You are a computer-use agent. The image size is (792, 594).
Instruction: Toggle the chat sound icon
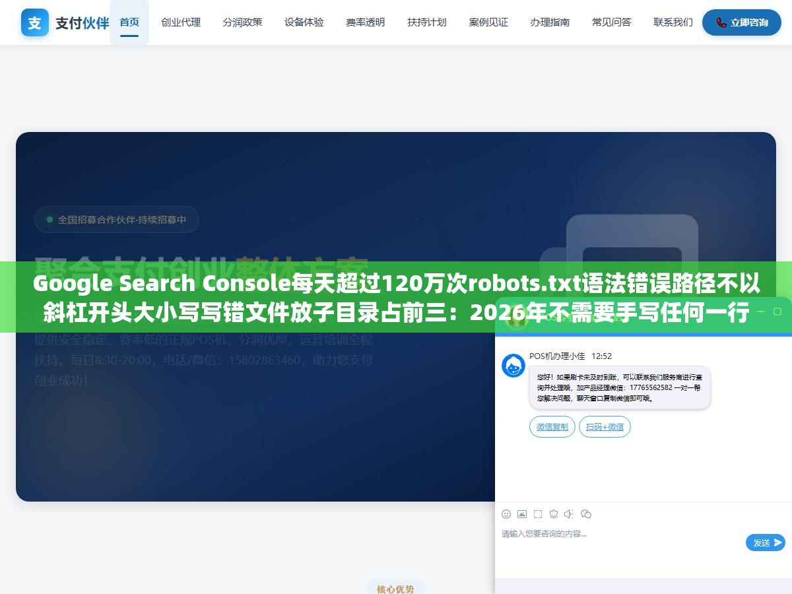(x=570, y=514)
